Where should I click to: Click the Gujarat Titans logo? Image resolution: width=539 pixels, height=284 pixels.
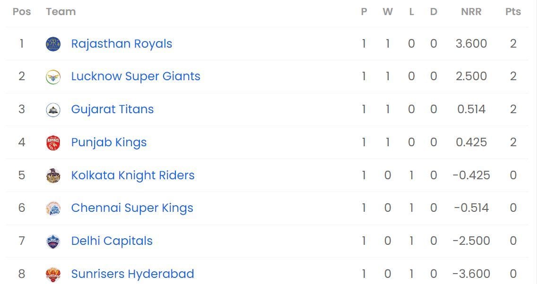tap(53, 109)
